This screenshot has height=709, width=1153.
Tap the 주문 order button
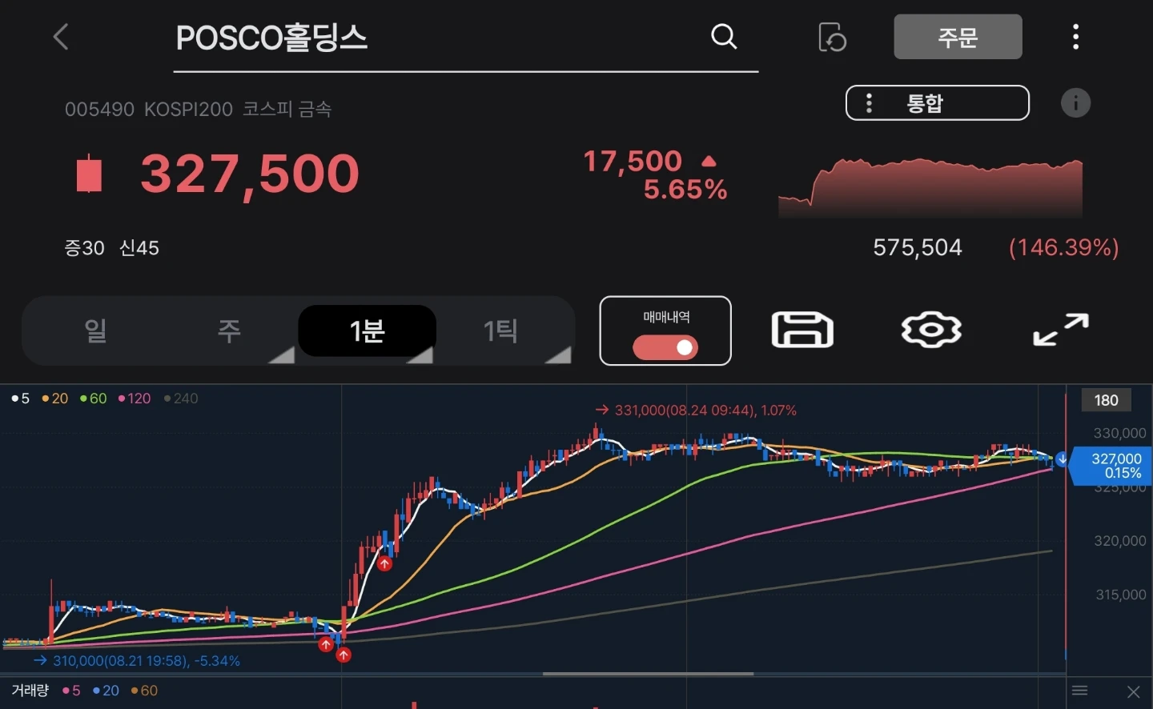[958, 37]
